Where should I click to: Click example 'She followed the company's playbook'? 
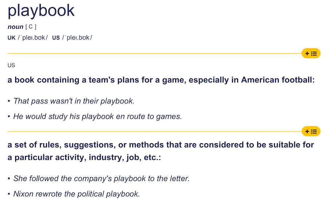101,179
